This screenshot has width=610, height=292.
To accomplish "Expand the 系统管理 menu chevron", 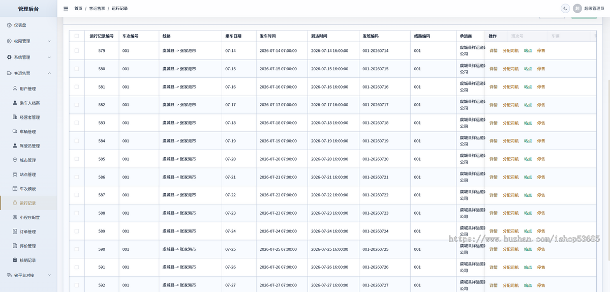I will (49, 57).
